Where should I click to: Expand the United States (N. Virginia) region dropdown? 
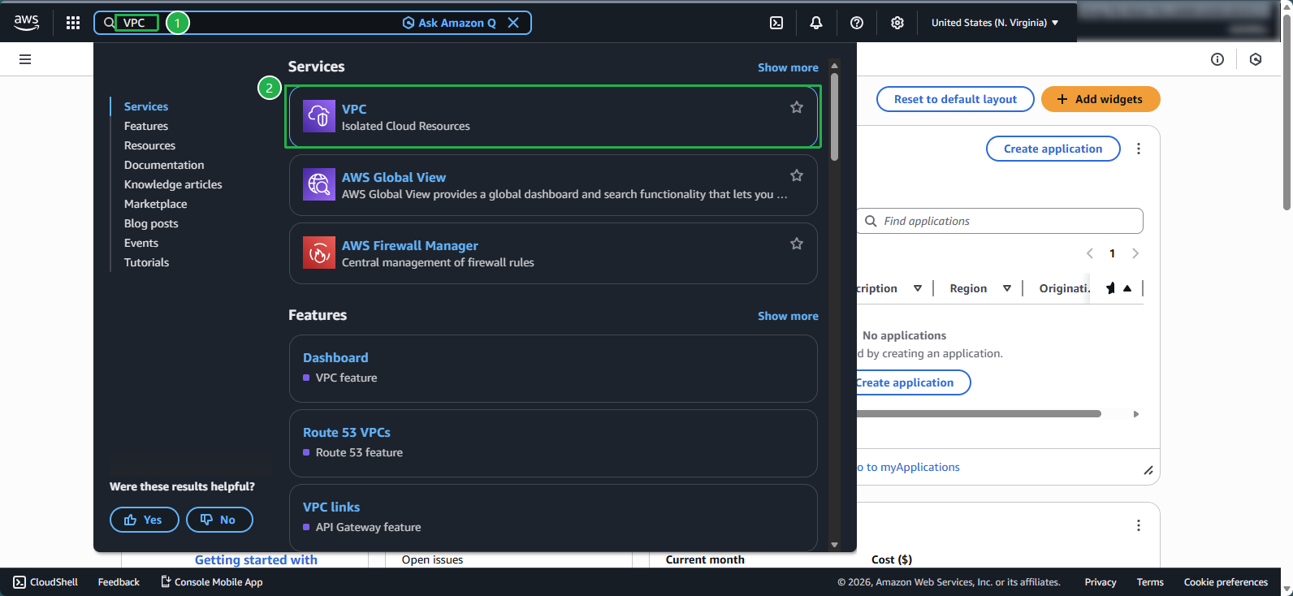(x=995, y=23)
